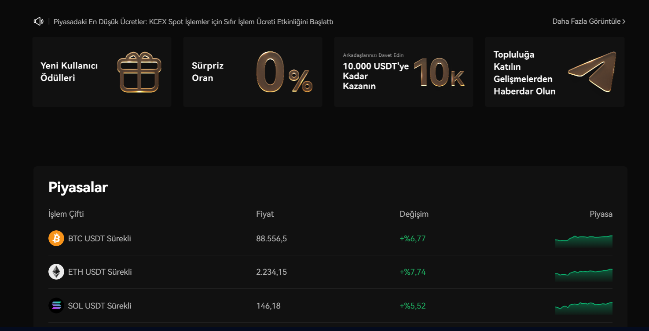The height and width of the screenshot is (331, 649).
Task: View the SOL market sparkline chart
Action: tap(583, 308)
